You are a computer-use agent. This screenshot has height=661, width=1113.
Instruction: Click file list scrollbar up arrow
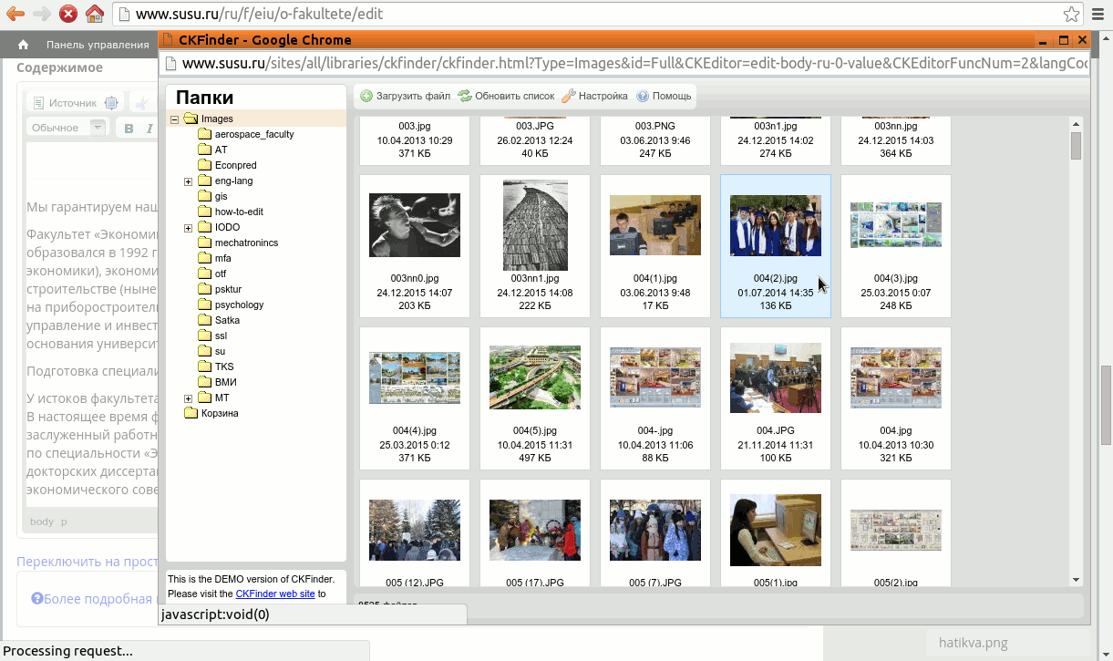[x=1076, y=123]
